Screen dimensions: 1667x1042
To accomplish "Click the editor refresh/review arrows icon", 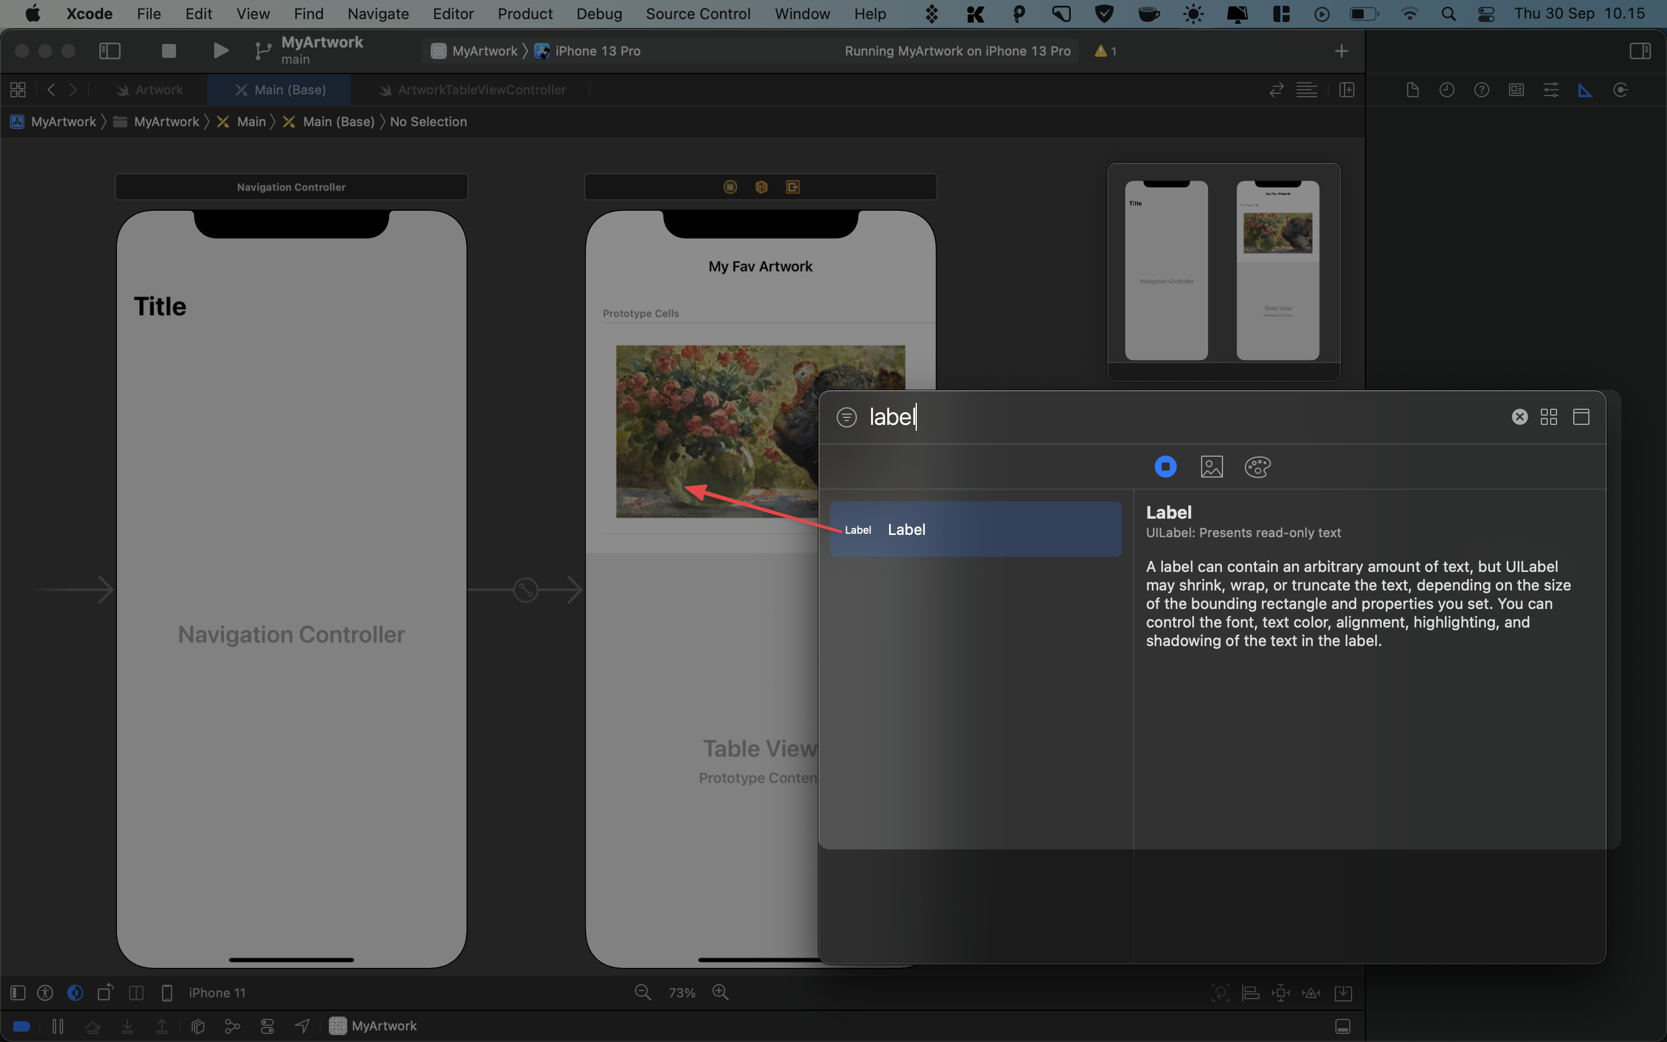I will tap(1276, 90).
